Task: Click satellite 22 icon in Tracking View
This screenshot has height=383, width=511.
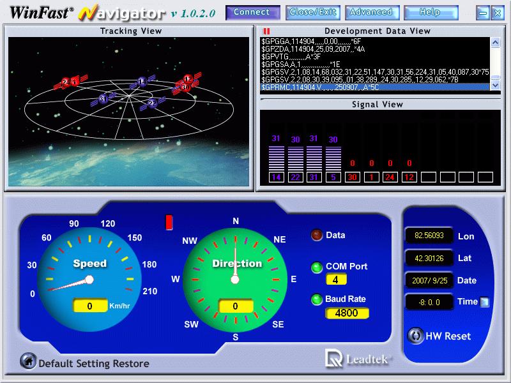Action: click(152, 103)
